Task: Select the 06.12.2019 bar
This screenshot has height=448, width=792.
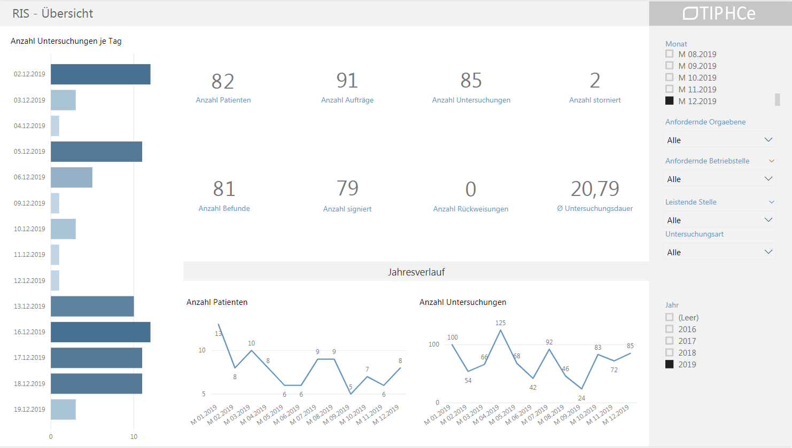Action: [72, 177]
